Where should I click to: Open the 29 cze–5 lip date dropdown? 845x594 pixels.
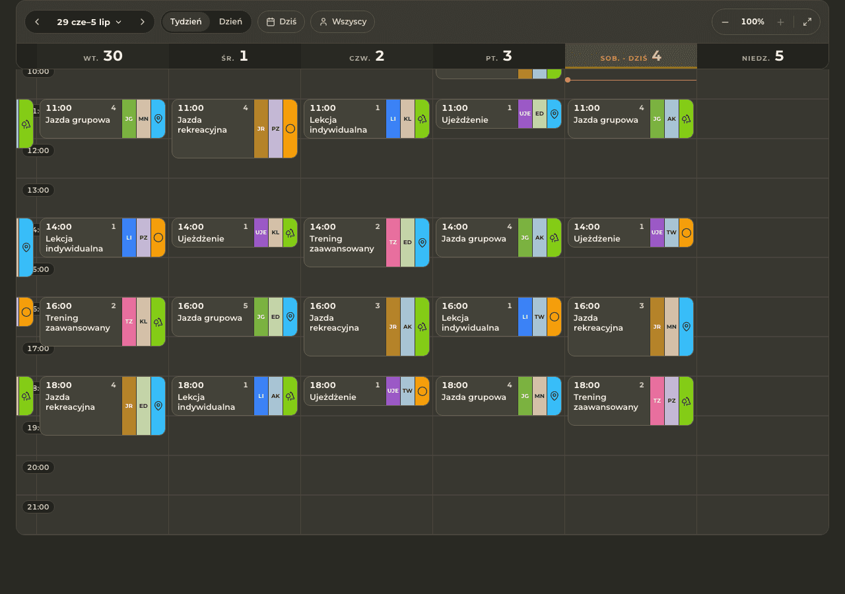click(x=89, y=22)
